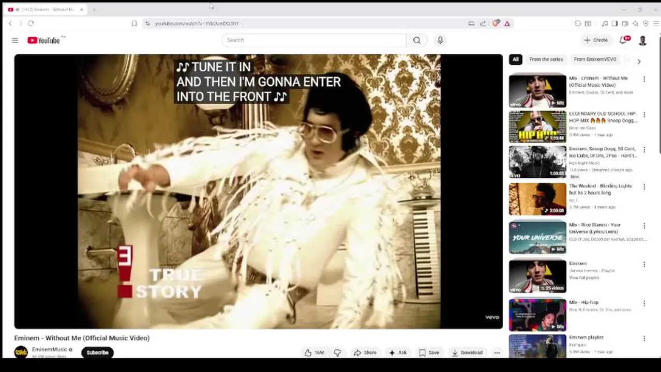
Task: Reload the page
Action: click(x=31, y=23)
